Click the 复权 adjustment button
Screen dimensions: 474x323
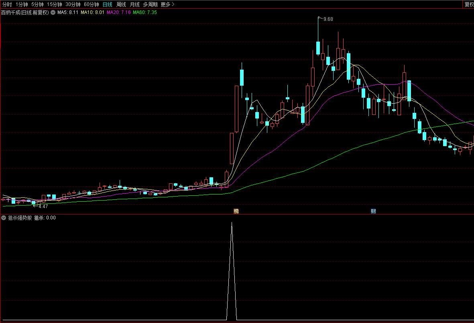click(x=469, y=4)
